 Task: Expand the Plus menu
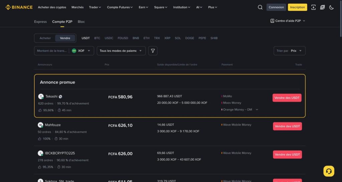point(212,7)
